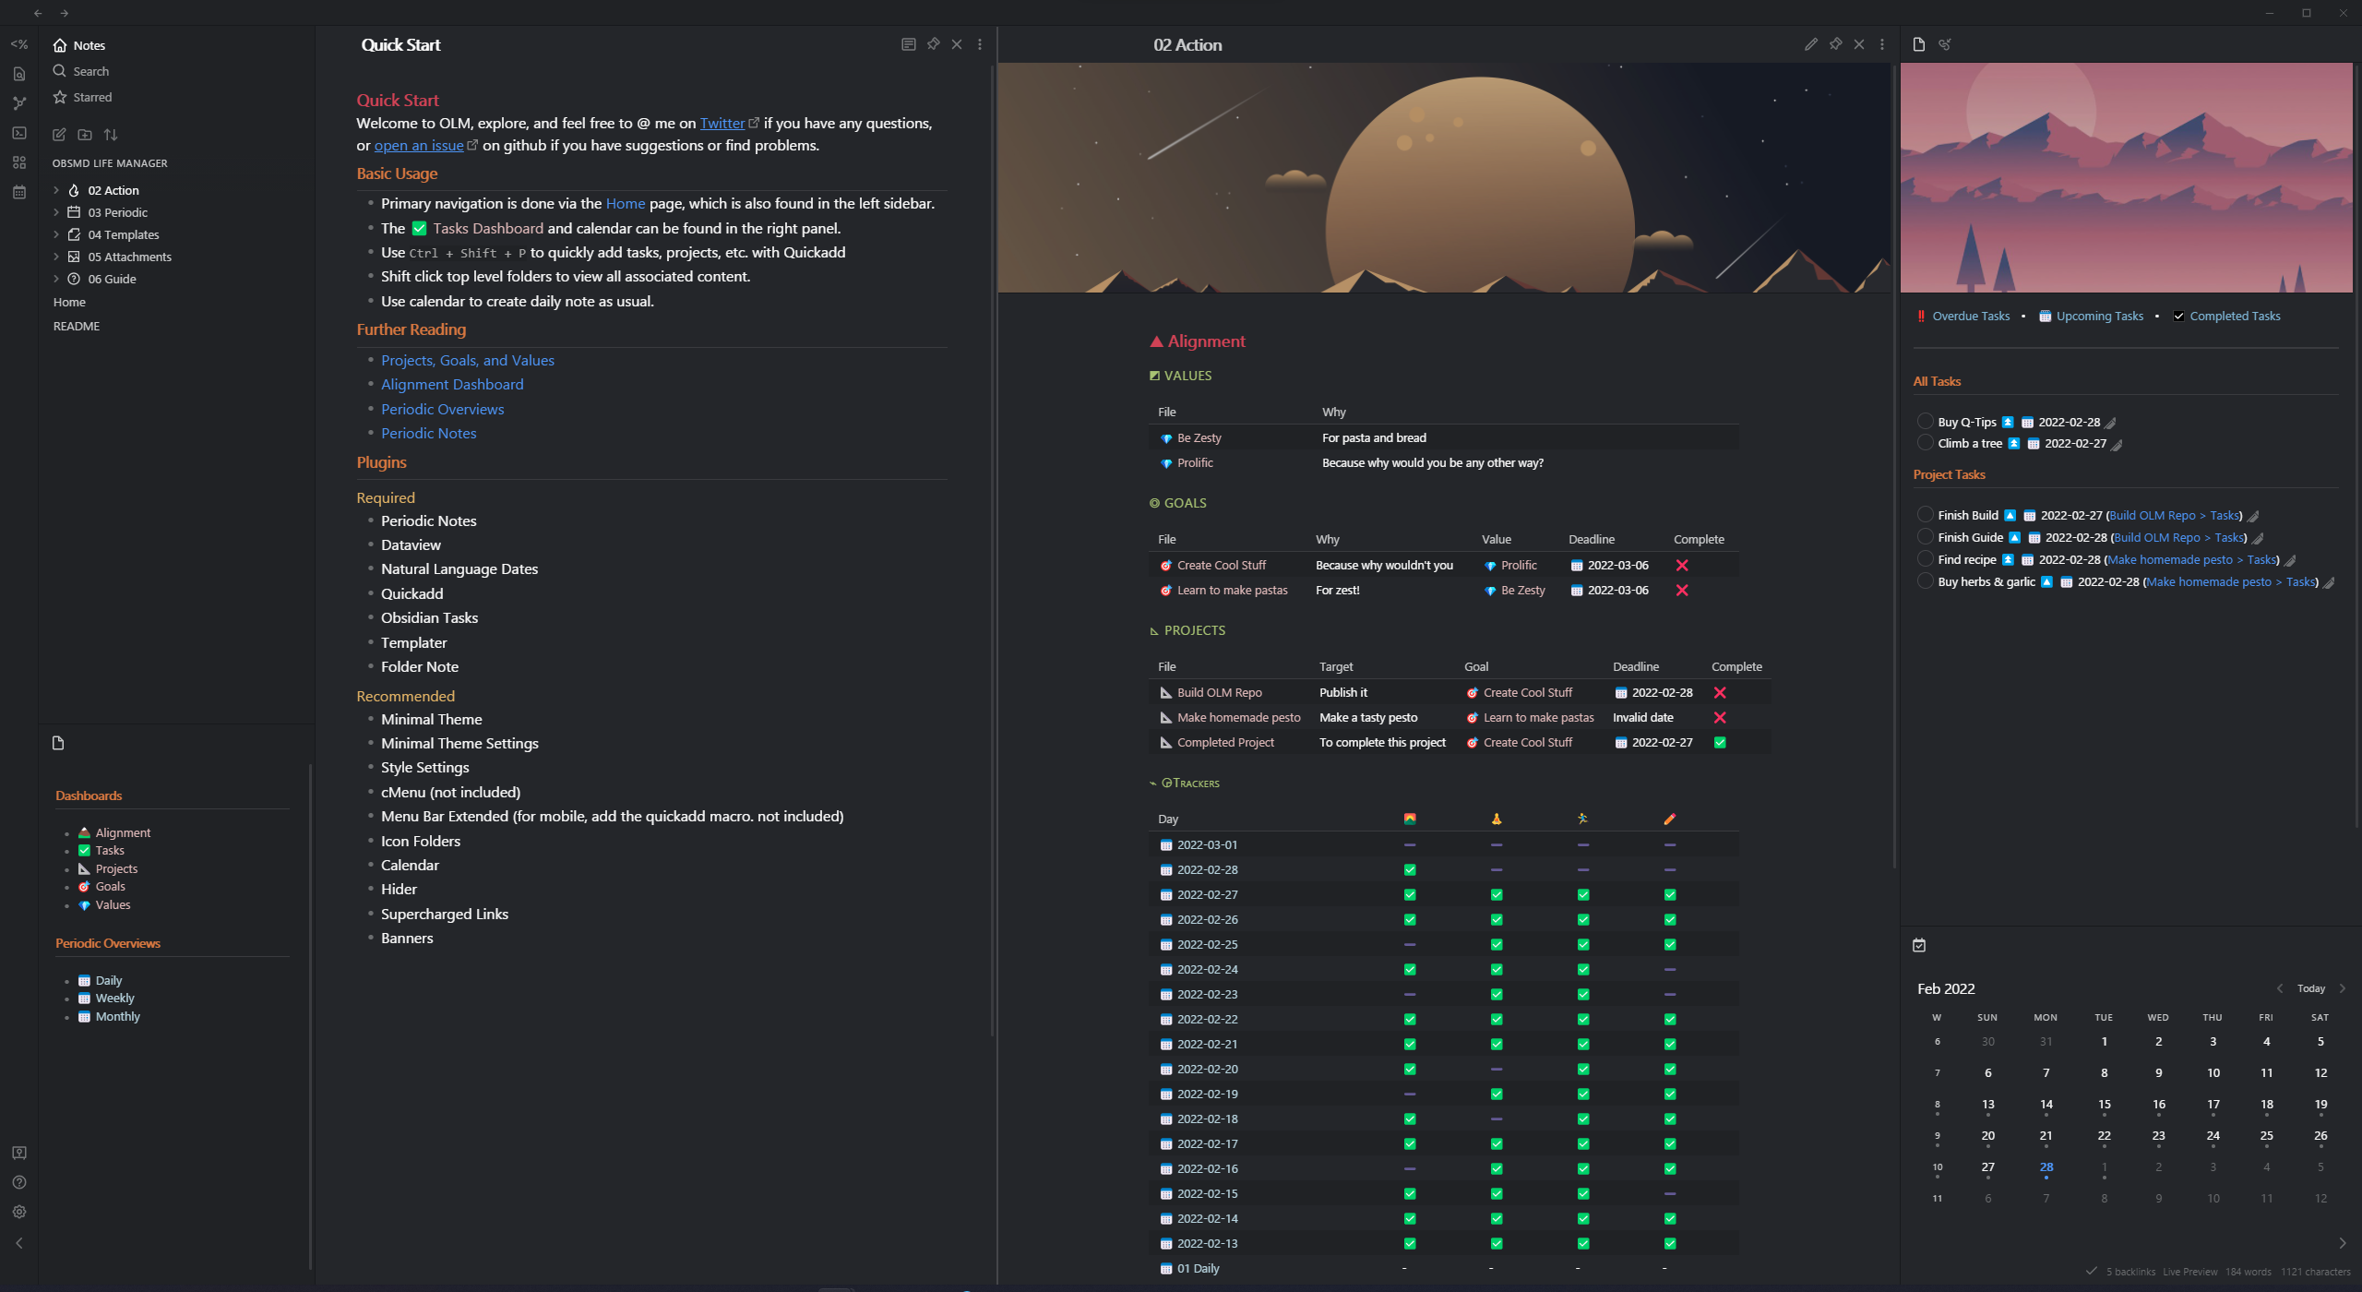The image size is (2362, 1292).
Task: Click the scrollbar of the 02 Action pane
Action: point(1895,466)
